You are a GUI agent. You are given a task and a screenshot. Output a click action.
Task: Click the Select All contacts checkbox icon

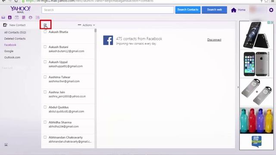[x=45, y=25]
